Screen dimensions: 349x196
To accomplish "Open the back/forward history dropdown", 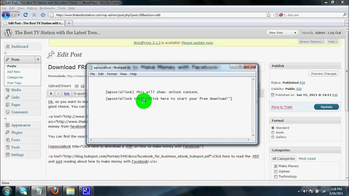I will pyautogui.click(x=19, y=15).
